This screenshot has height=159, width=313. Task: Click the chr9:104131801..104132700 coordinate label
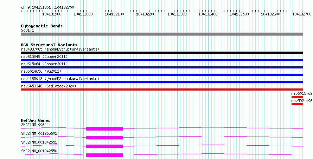pyautogui.click(x=47, y=7)
